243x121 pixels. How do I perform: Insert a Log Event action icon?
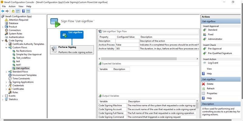[x=204, y=63]
